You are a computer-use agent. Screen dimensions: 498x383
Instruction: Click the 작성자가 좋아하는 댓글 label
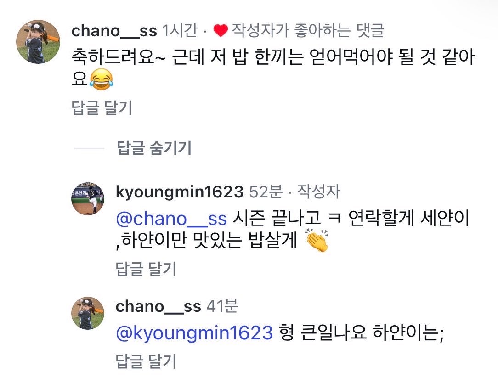pos(308,31)
